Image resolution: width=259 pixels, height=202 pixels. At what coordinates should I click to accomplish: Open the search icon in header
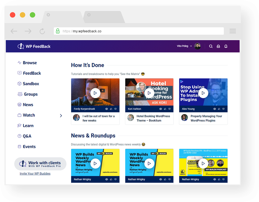(x=211, y=46)
